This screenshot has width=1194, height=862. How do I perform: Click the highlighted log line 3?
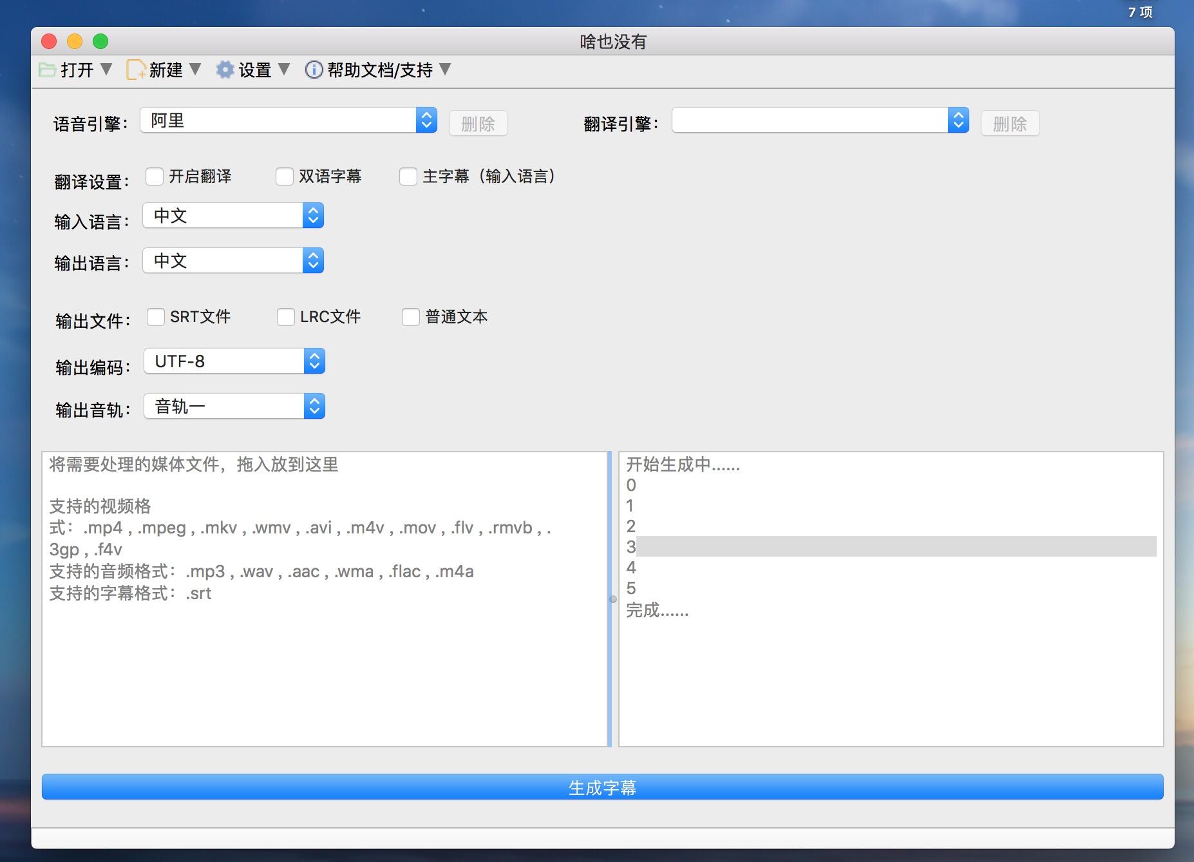pyautogui.click(x=891, y=547)
